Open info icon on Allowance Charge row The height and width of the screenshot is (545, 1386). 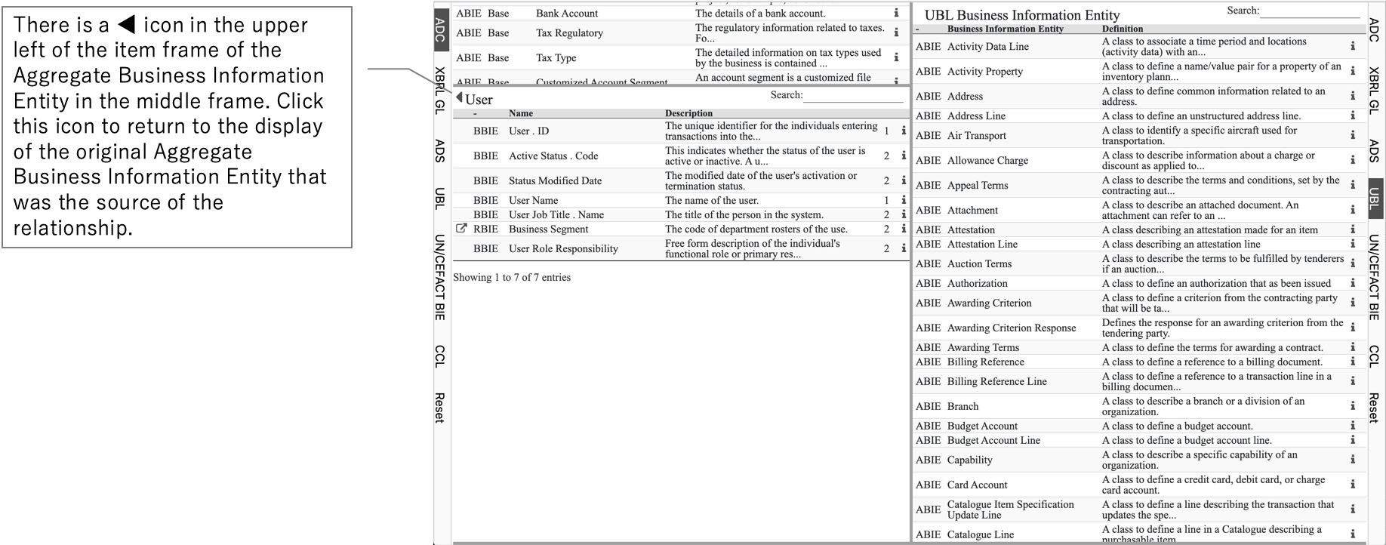pos(1353,160)
